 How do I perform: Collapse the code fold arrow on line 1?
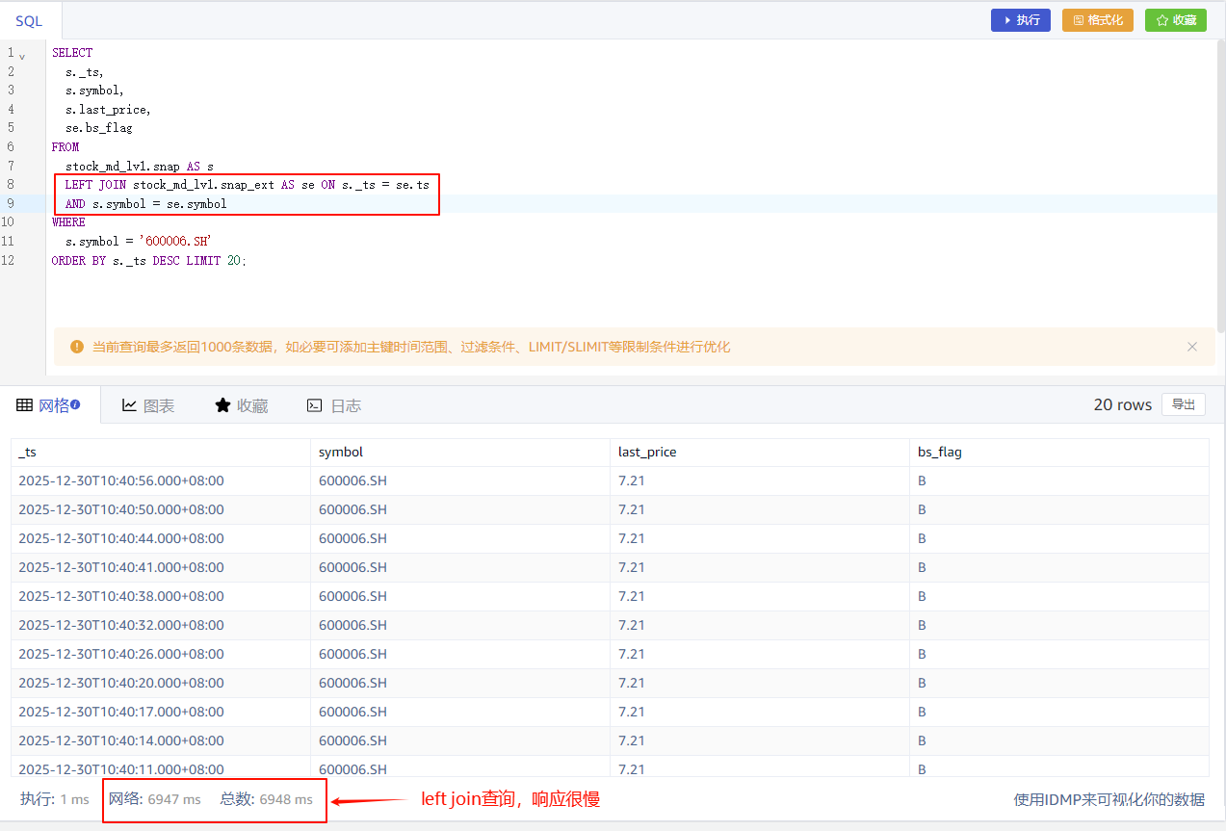pyautogui.click(x=22, y=56)
